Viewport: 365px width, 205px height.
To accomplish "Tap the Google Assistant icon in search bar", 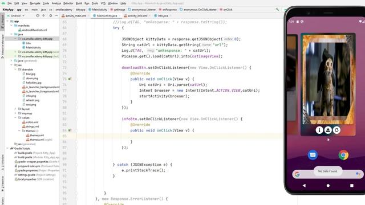I will click(358, 174).
